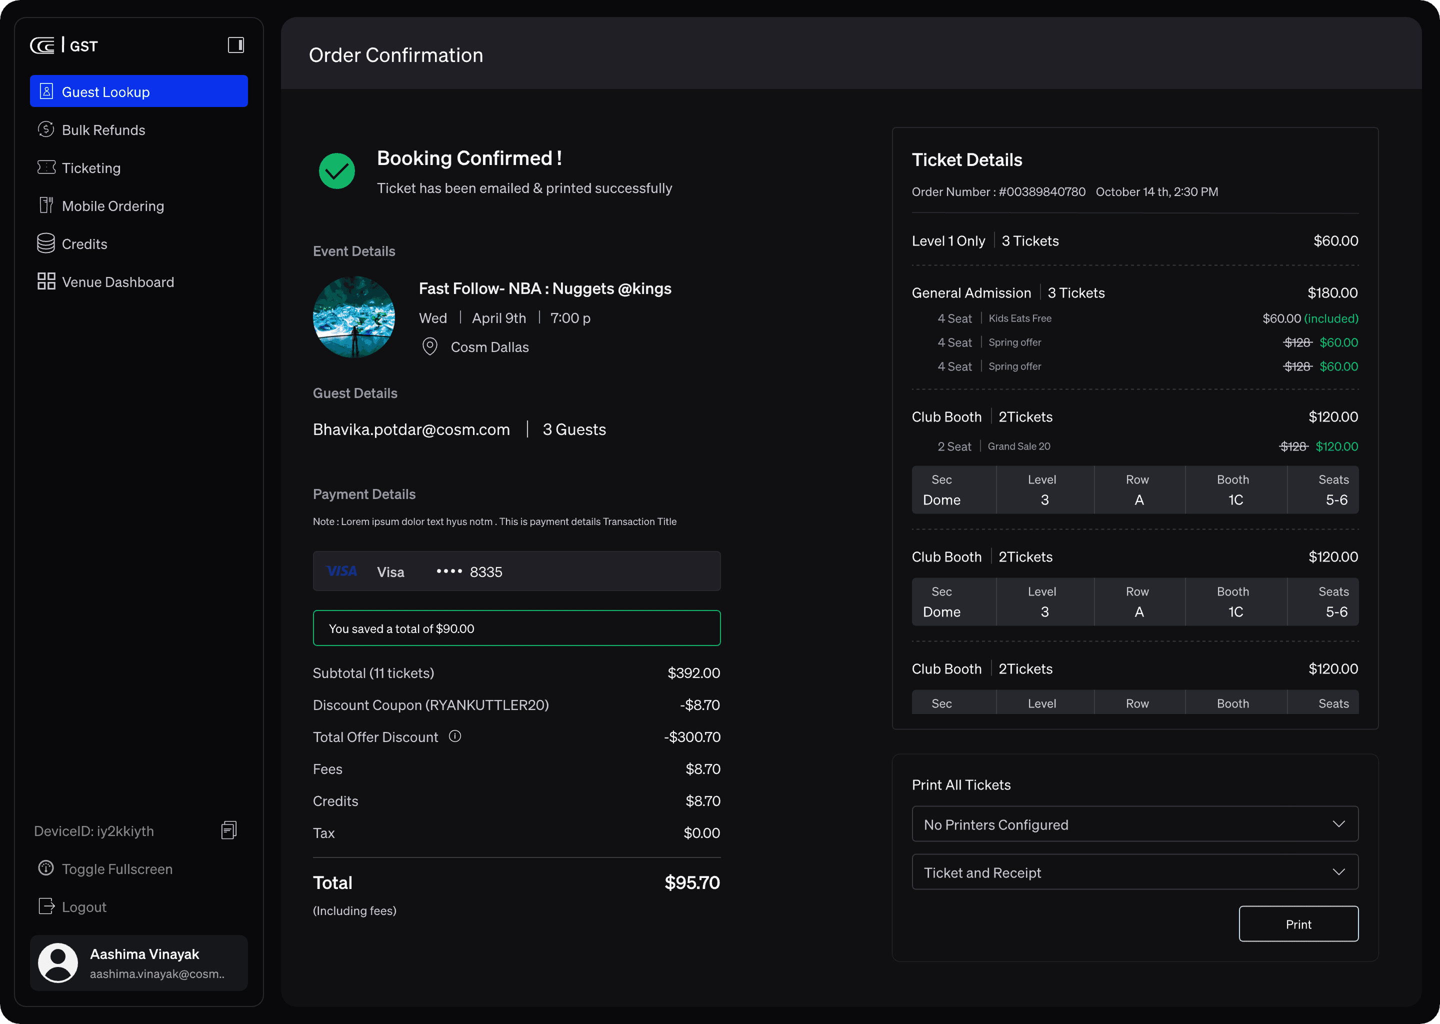Click the Subtotal (11 tickets) amount $392.00
Screen dimensions: 1440x1024
click(693, 673)
